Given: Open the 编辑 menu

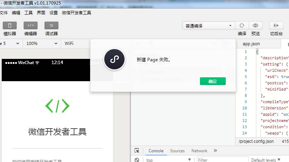Looking at the screenshot, I should click(x=16, y=13).
